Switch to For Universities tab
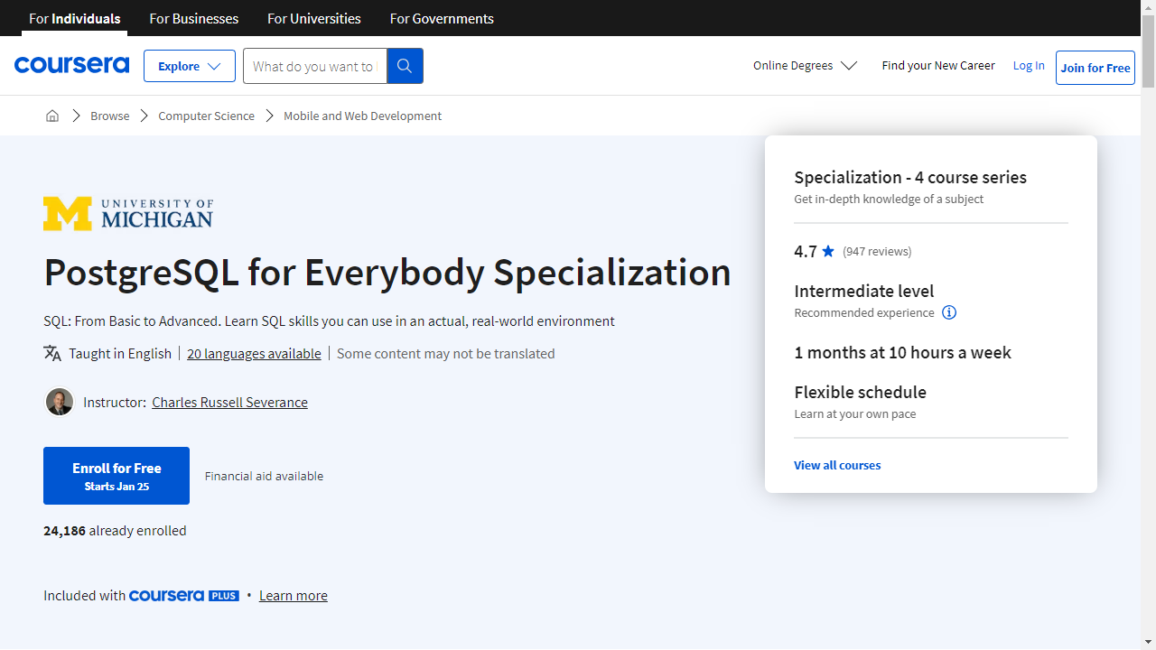1156x650 pixels. click(314, 18)
